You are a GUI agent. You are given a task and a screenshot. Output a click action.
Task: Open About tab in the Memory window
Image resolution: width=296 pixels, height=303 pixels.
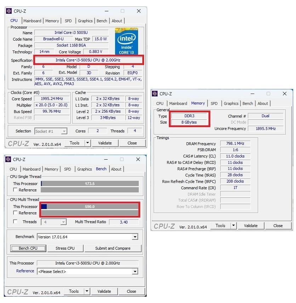point(263,103)
